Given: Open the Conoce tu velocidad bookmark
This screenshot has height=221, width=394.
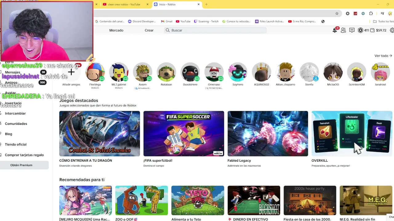Looking at the screenshot, I should [x=236, y=21].
